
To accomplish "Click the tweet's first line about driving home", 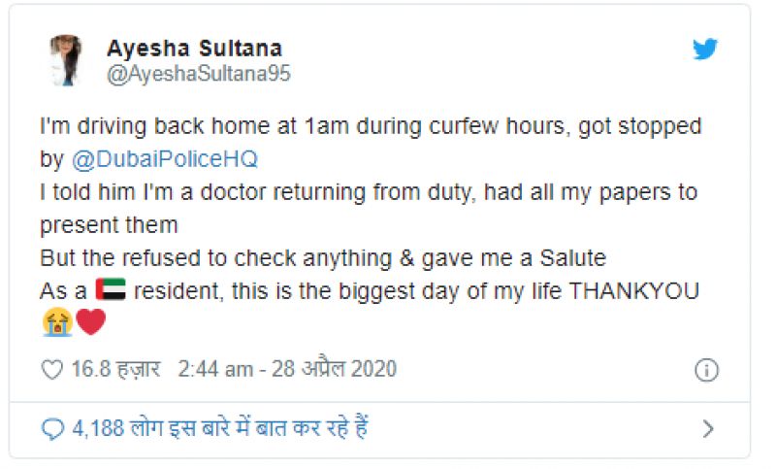I will [370, 127].
